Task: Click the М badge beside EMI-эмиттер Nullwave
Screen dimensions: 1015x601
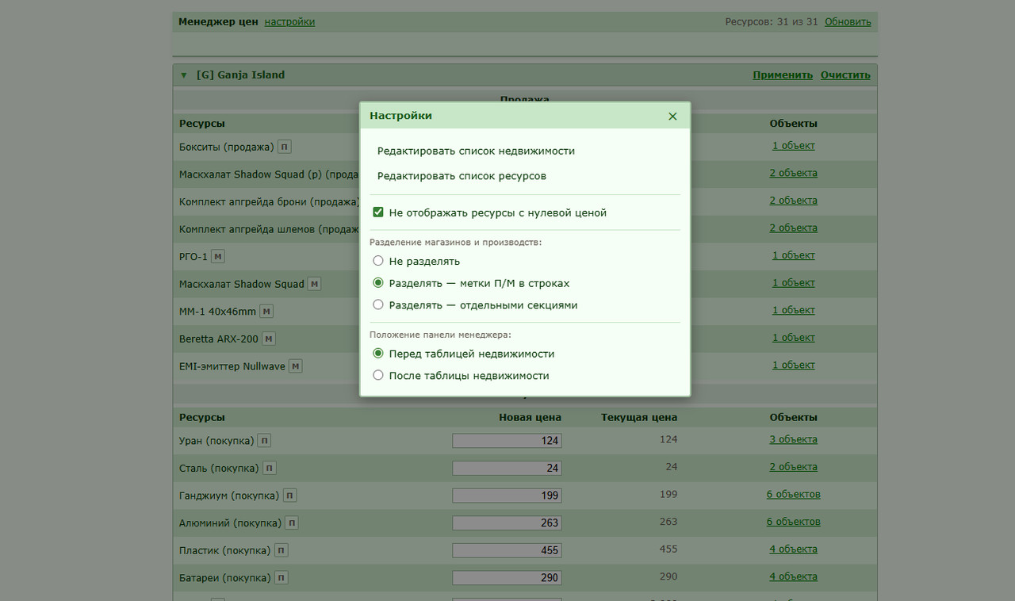Action: 295,366
